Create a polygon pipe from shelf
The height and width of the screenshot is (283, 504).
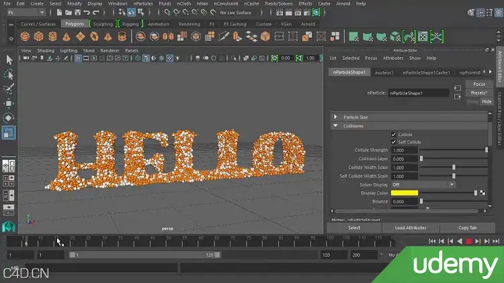[122, 36]
